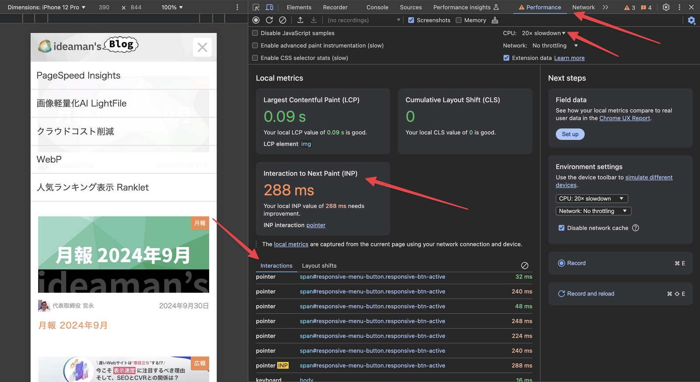Open the DevTools three-dot menu
700x382 pixels.
point(679,7)
